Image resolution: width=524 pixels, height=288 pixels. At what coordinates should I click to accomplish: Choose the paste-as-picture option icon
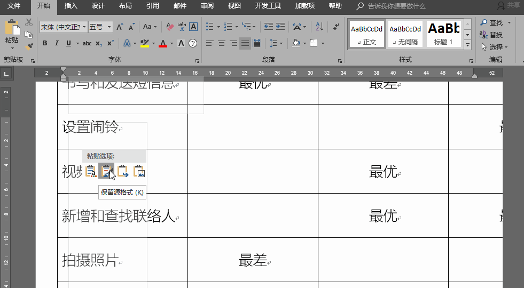139,171
